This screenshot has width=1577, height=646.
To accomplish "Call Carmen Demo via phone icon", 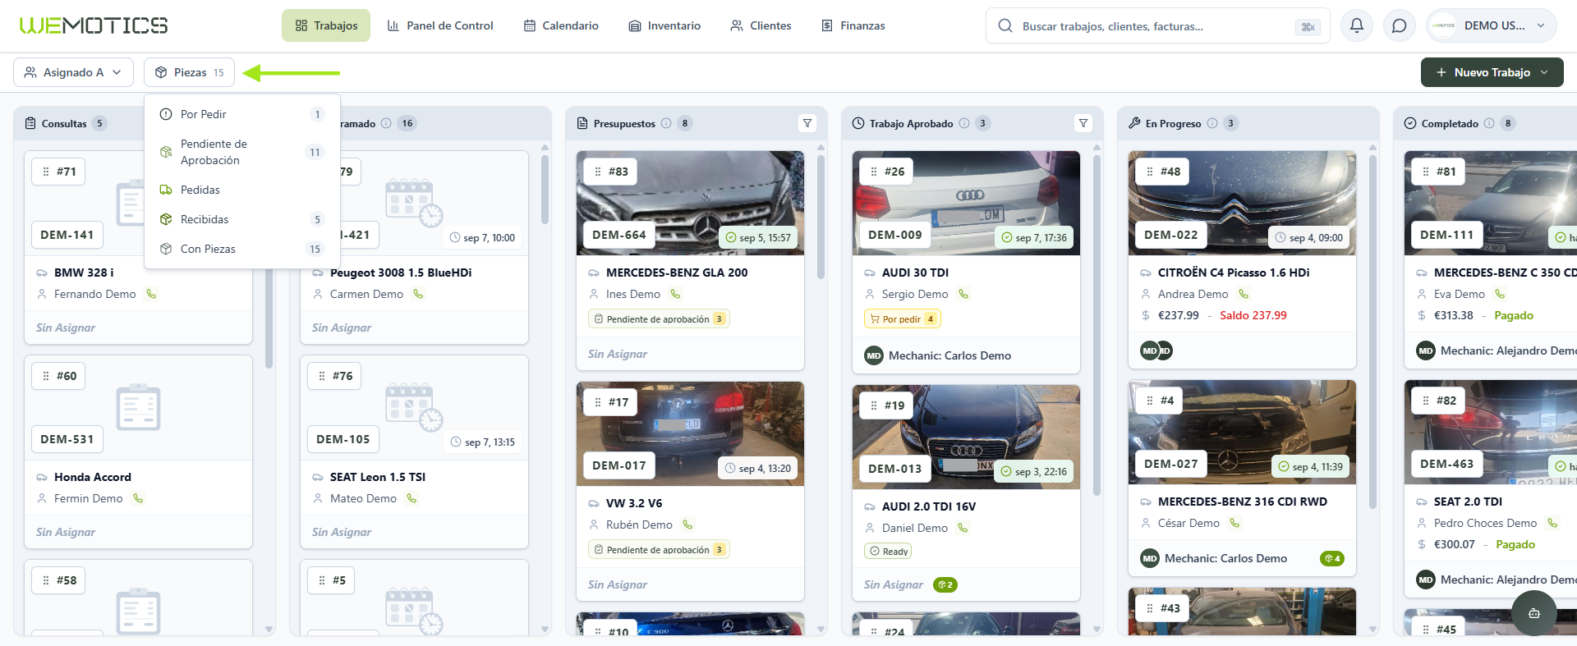I will click(x=418, y=294).
